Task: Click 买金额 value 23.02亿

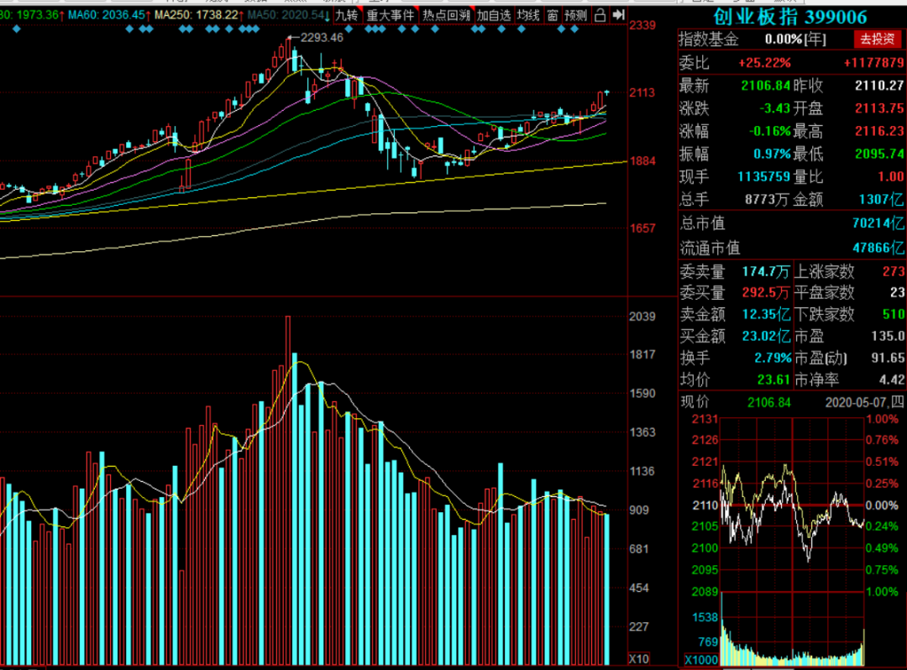Action: click(x=767, y=336)
